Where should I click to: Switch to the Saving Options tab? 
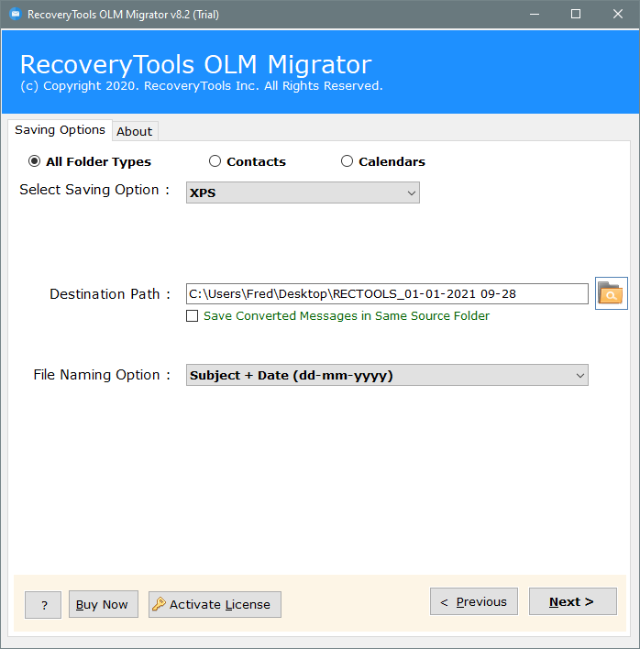pyautogui.click(x=60, y=130)
